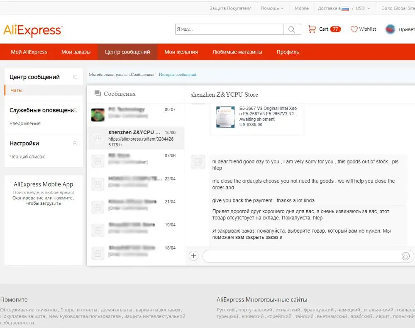The width and height of the screenshot is (415, 328).
Task: Click seller avatar beside the message
Action: coord(198,162)
